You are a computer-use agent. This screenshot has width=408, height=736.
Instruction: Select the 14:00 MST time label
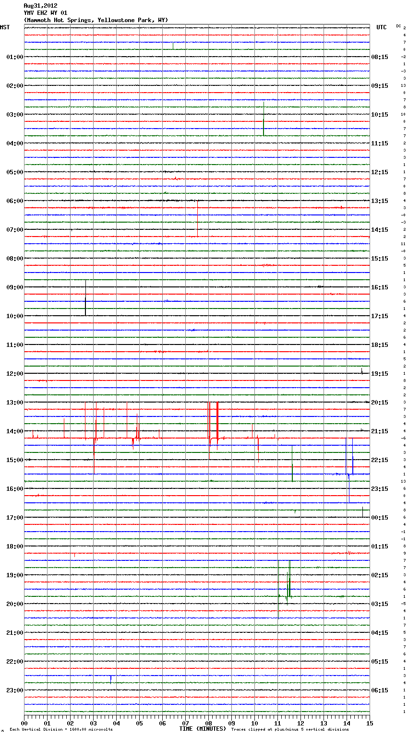pyautogui.click(x=14, y=431)
